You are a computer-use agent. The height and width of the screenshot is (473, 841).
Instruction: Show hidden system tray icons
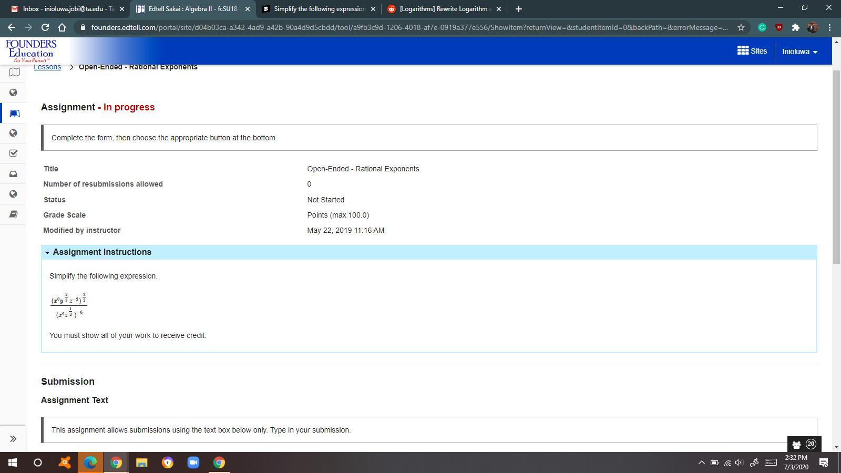coord(701,462)
